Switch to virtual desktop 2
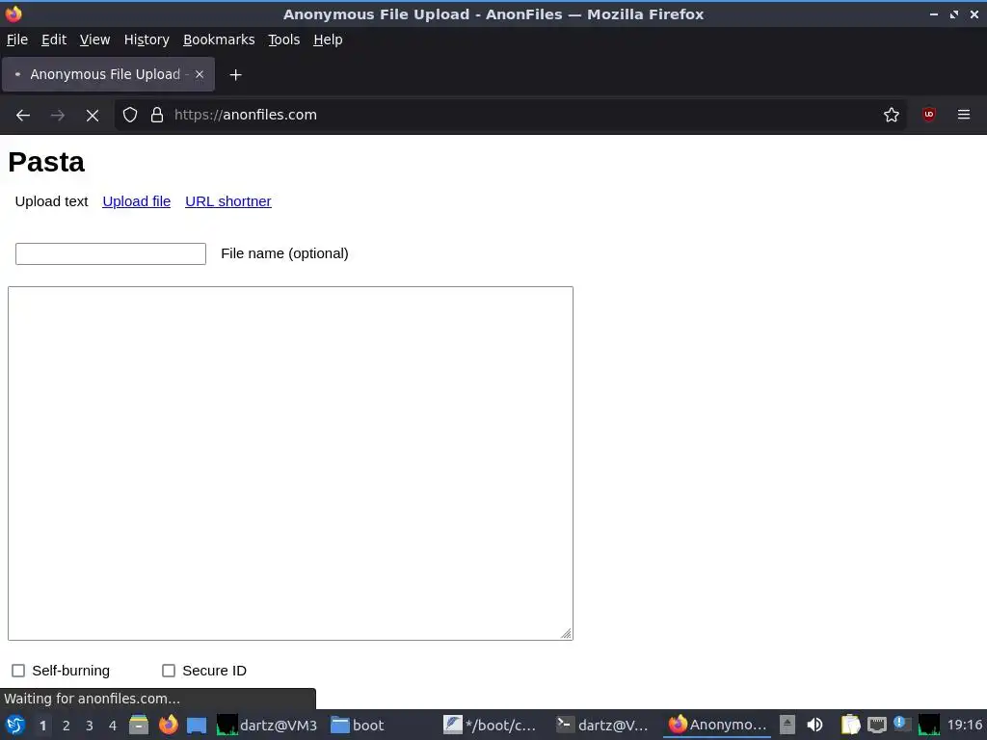Viewport: 987px width, 740px height. tap(67, 726)
